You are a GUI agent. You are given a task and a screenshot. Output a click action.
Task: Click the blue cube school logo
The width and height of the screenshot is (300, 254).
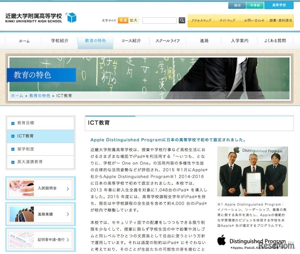point(71,17)
